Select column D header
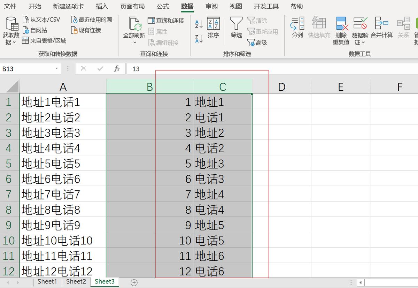 [281, 86]
